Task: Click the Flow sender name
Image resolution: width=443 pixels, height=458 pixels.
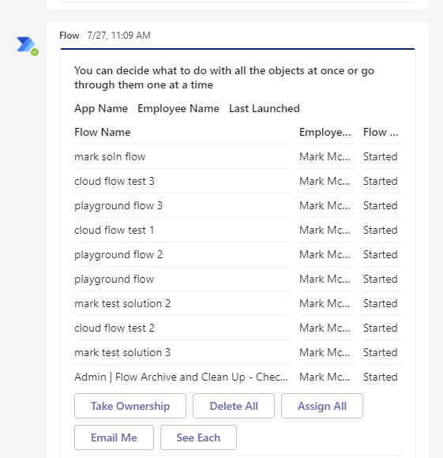Action: [x=69, y=36]
